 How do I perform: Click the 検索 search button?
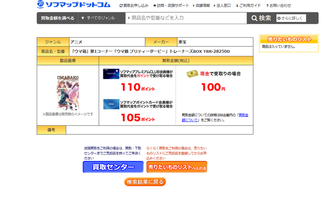(x=261, y=18)
